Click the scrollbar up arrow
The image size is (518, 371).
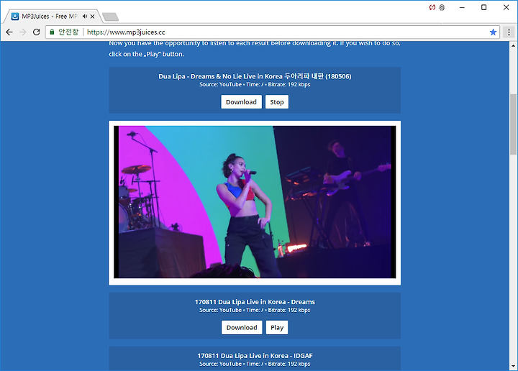[x=513, y=45]
